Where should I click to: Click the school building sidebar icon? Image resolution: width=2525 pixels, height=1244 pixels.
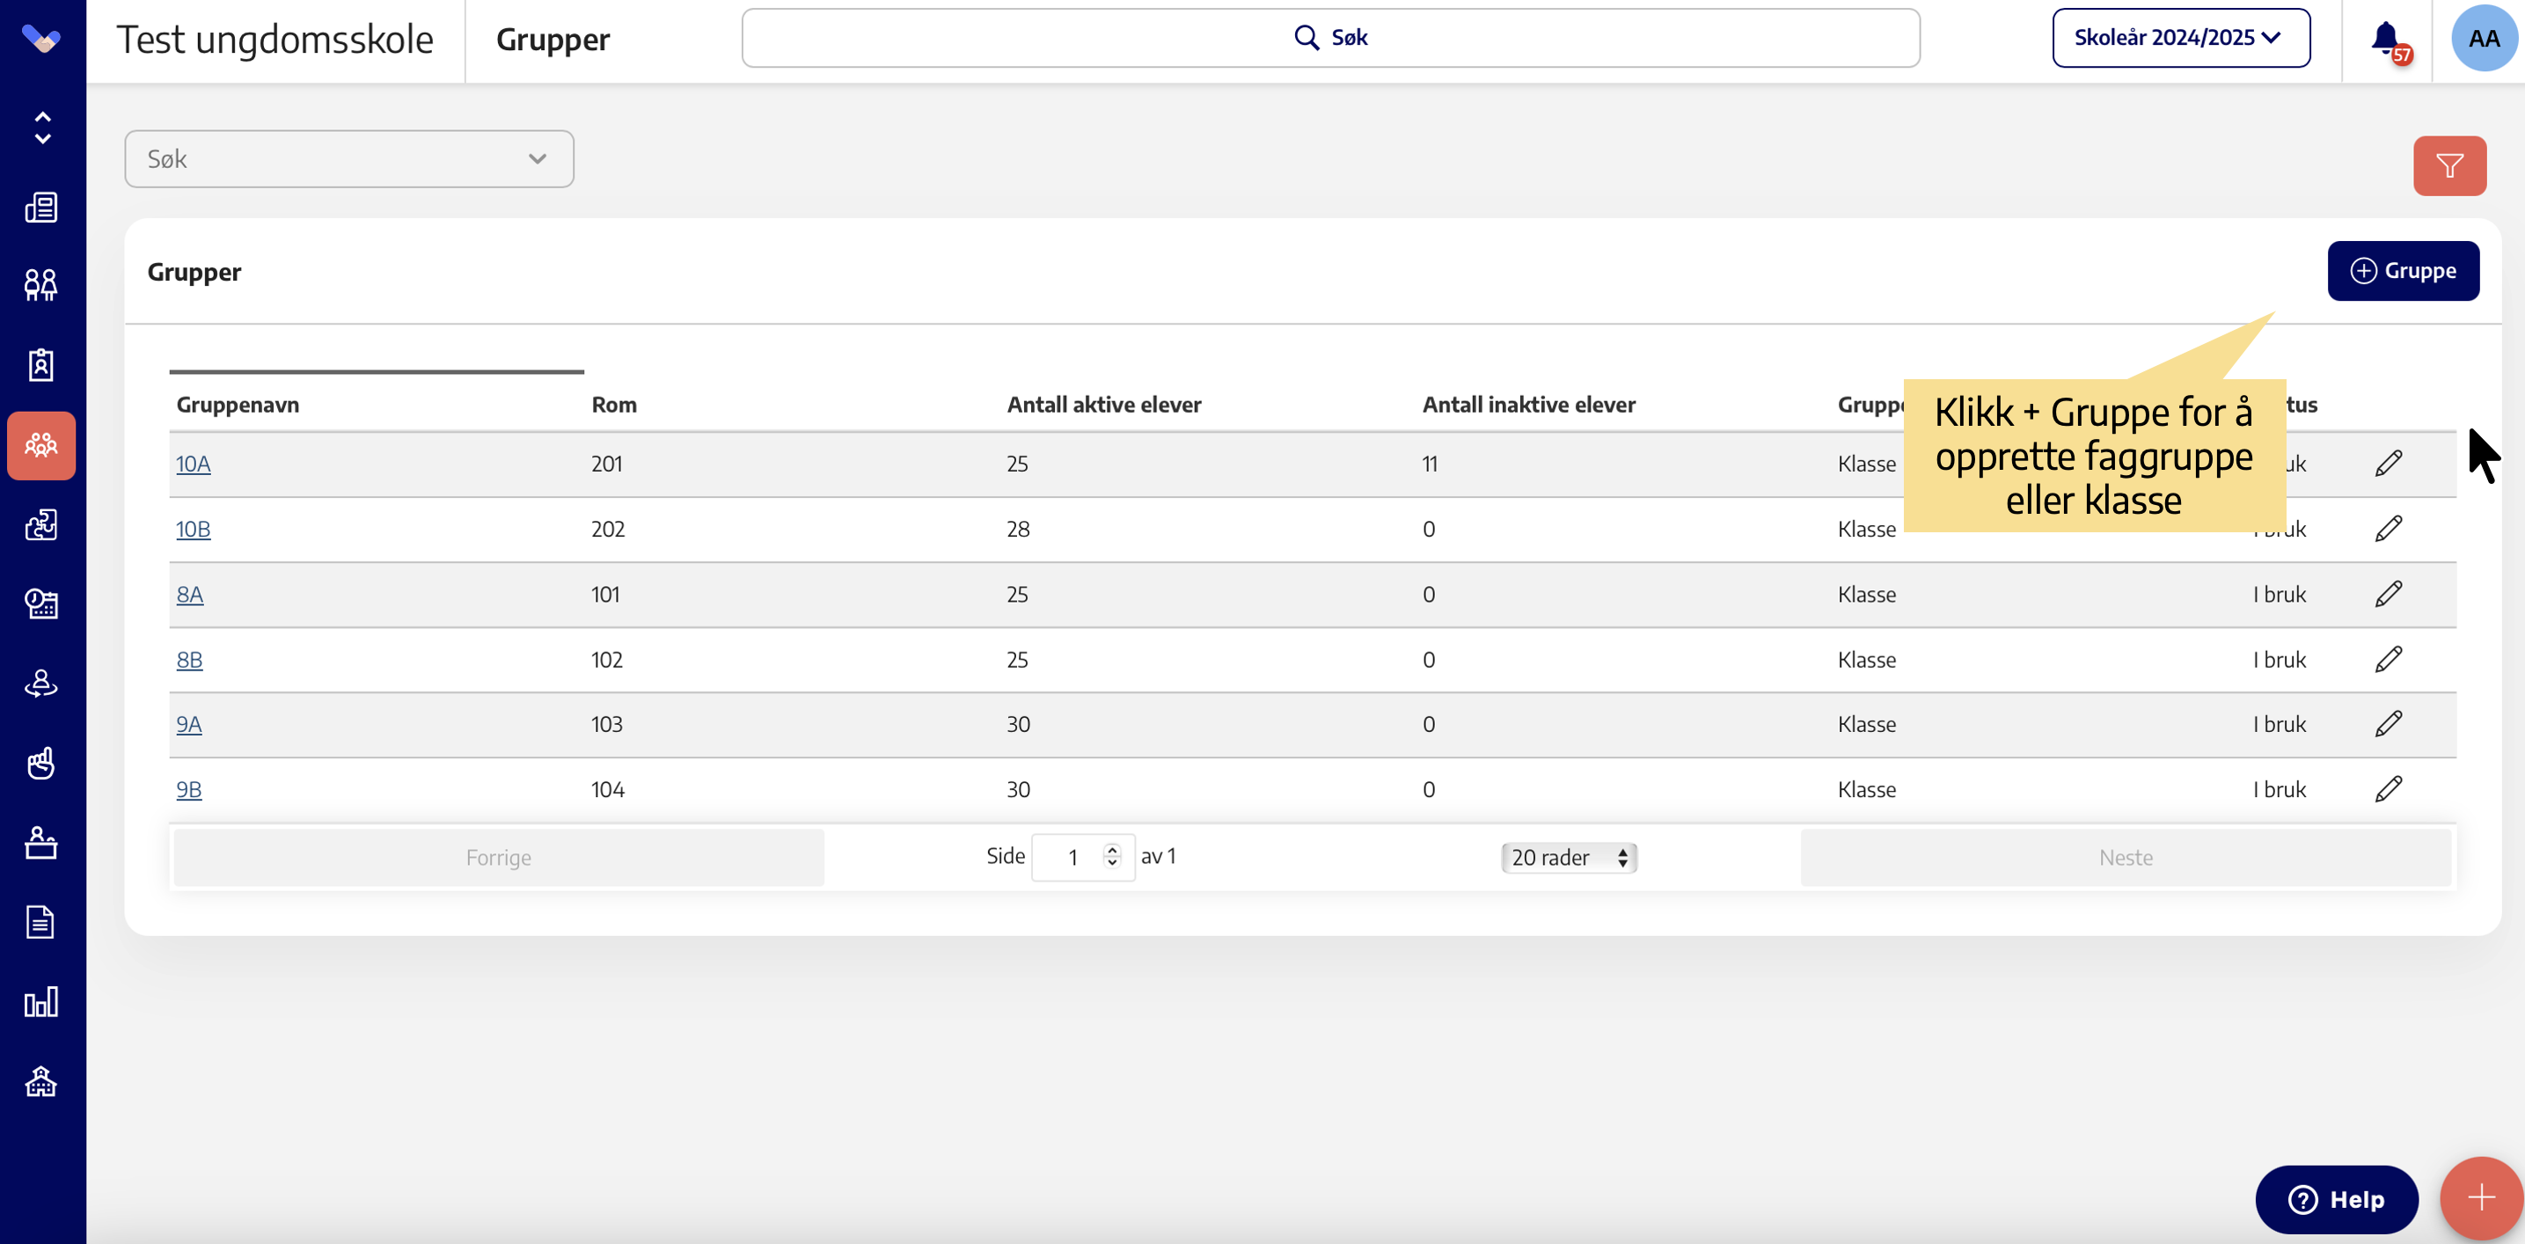pos(41,1081)
